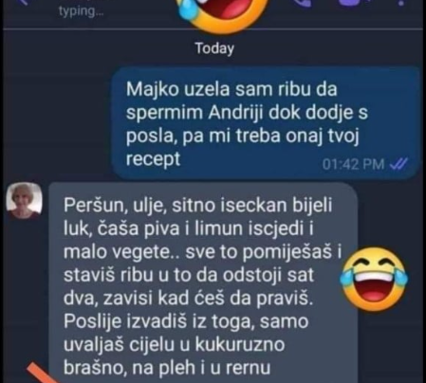Start a video call from the header
This screenshot has height=383, width=426.
tap(353, 3)
